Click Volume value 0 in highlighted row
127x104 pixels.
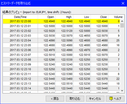(119, 21)
